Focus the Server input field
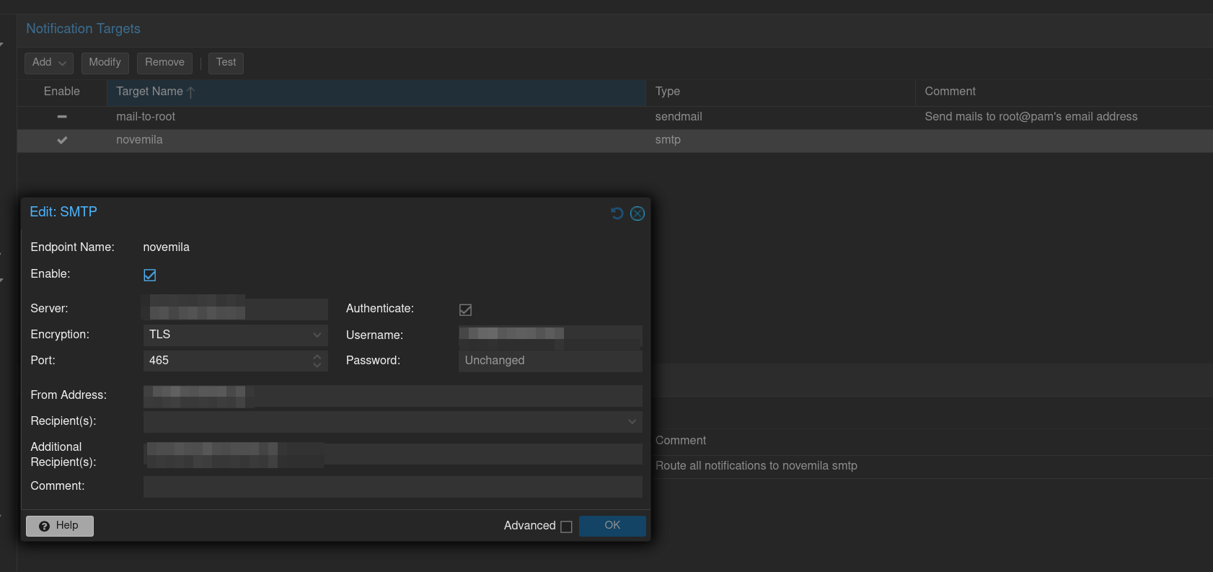This screenshot has height=572, width=1213. click(x=236, y=309)
